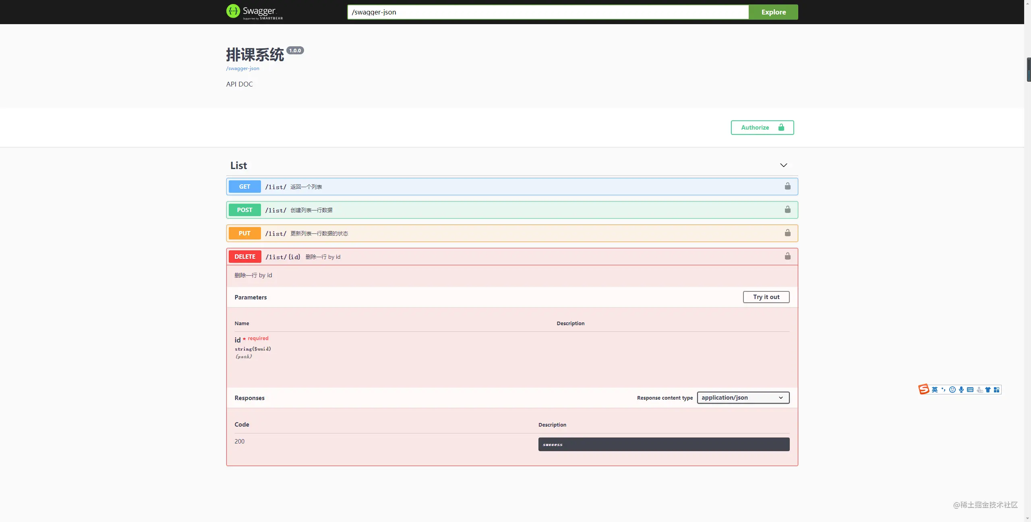The image size is (1031, 522).
Task: Click the API DOC description text
Action: pos(239,84)
